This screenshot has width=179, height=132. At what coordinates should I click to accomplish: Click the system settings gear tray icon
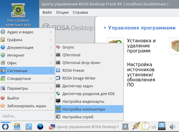[x=125, y=127]
